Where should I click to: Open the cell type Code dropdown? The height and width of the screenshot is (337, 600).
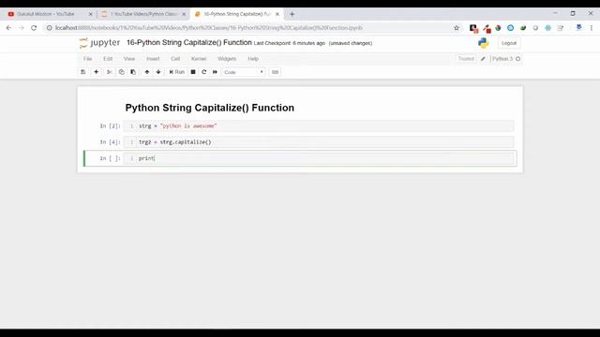tap(244, 72)
